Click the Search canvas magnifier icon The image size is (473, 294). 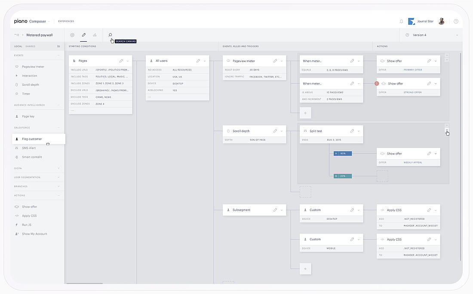110,35
